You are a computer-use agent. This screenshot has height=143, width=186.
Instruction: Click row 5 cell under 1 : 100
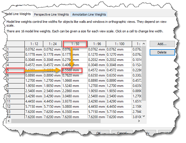(x=119, y=70)
